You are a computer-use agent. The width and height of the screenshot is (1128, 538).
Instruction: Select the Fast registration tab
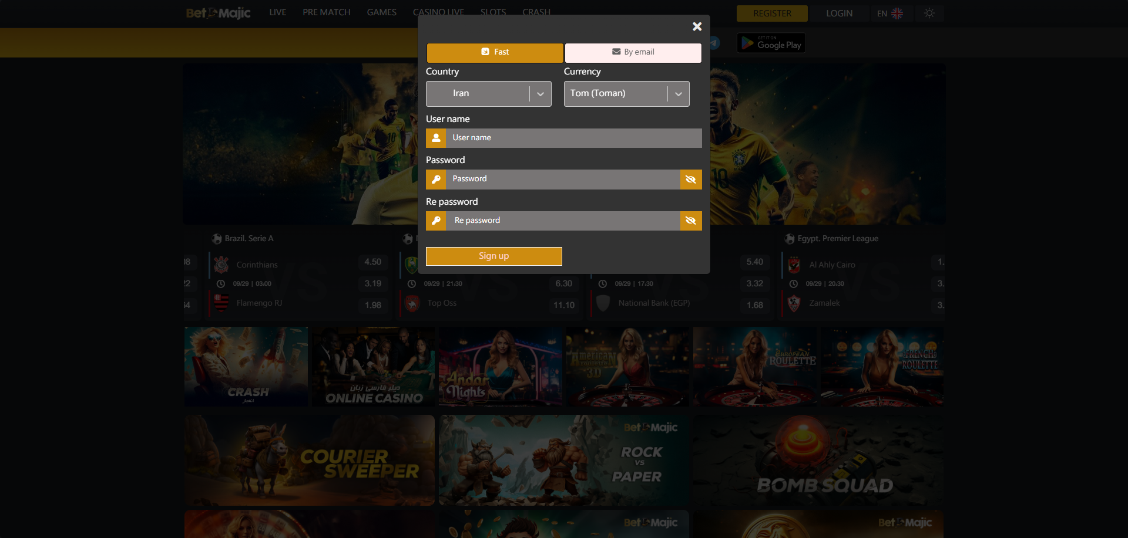pyautogui.click(x=495, y=52)
